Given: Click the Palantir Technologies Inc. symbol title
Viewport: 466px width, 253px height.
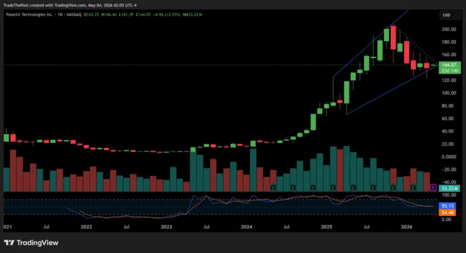Looking at the screenshot, I should pos(29,15).
